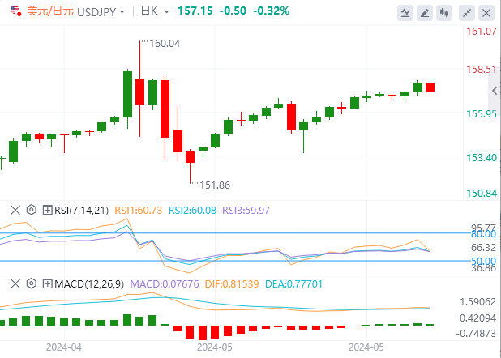Image resolution: width=501 pixels, height=358 pixels.
Task: Click the RSI(7,14,21) label
Action: click(82, 211)
